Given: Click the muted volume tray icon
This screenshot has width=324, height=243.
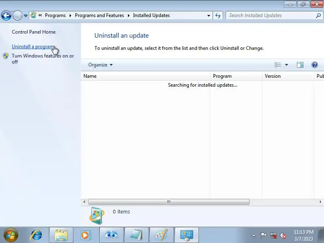Looking at the screenshot, I should pyautogui.click(x=283, y=235).
